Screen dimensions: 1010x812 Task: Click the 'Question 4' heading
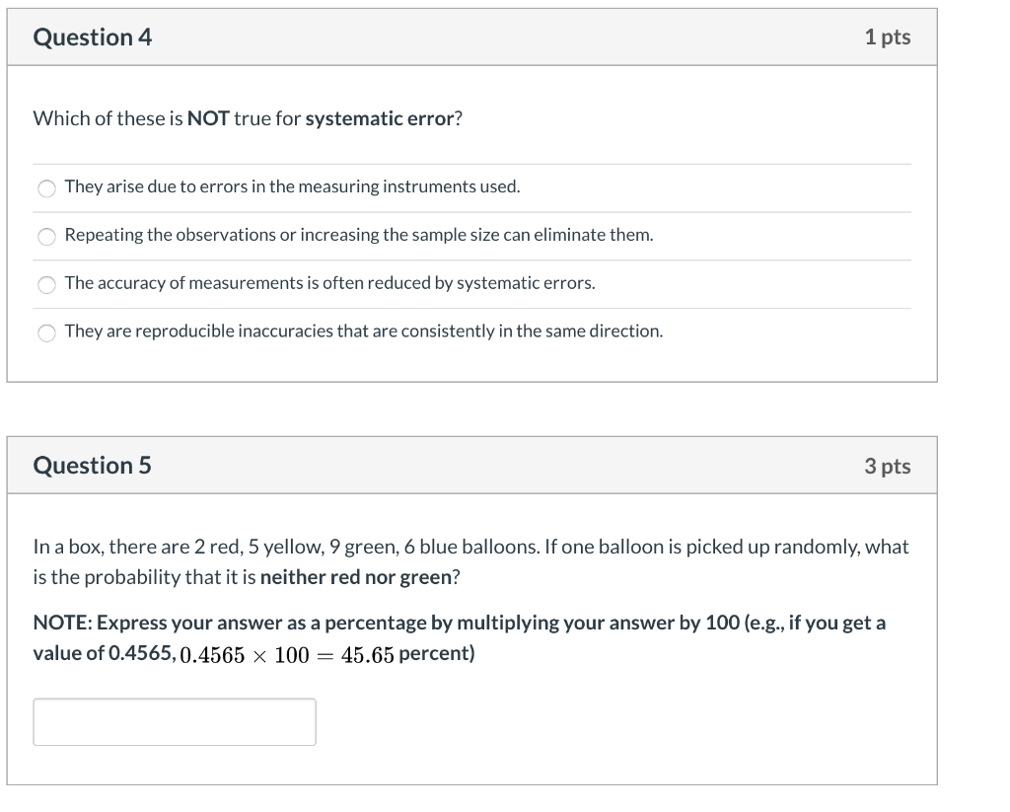pos(92,37)
